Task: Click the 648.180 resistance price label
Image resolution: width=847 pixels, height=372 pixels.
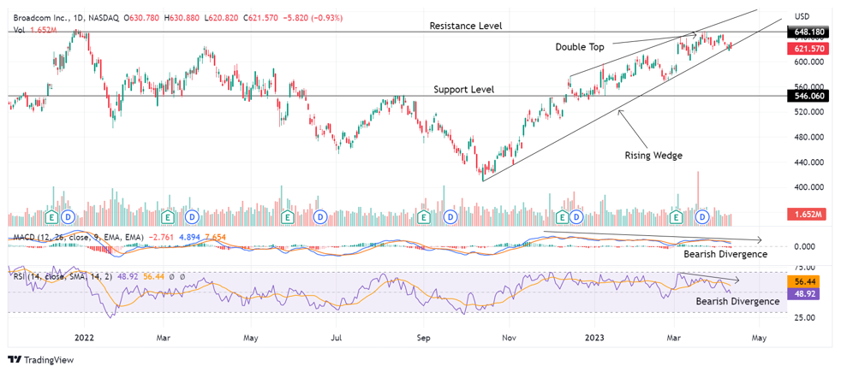Action: [x=809, y=32]
